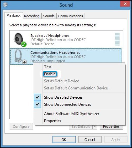The height and width of the screenshot is (148, 132).
Task: Click the Cancel button
Action: [x=90, y=140]
